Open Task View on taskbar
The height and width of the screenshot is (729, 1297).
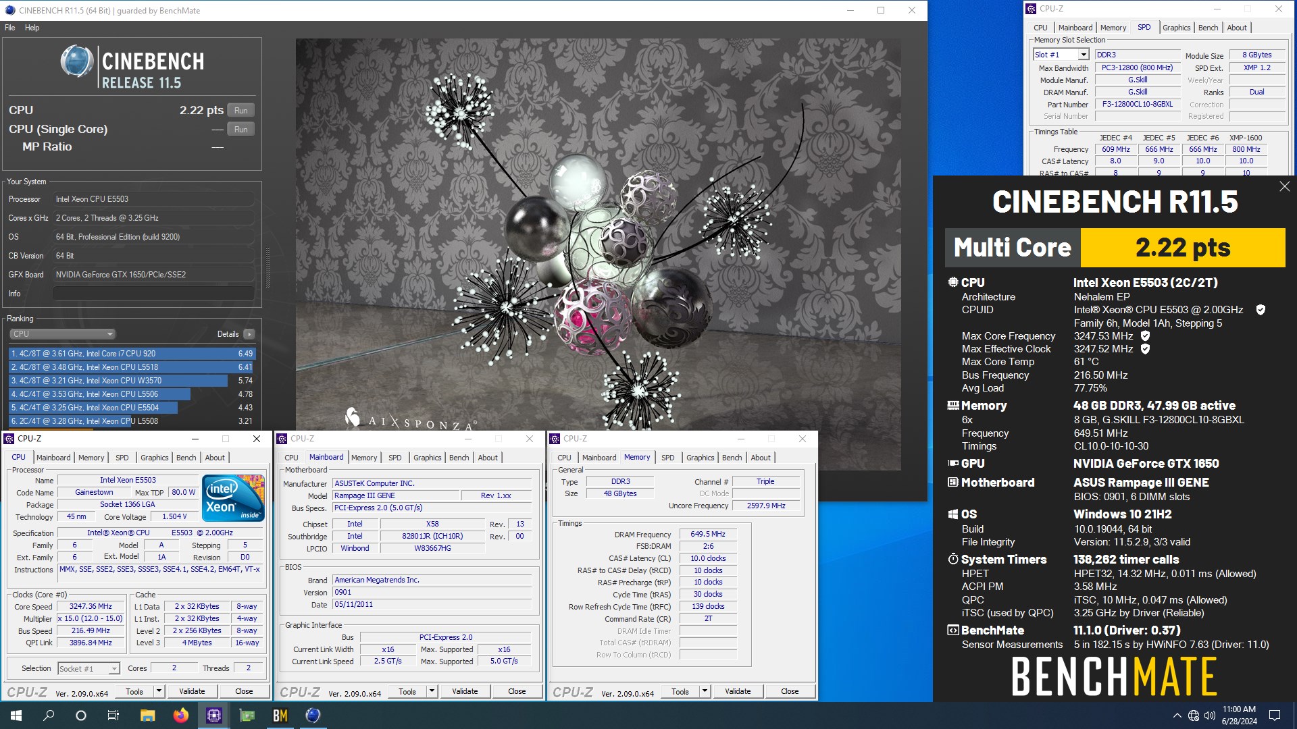pos(113,715)
